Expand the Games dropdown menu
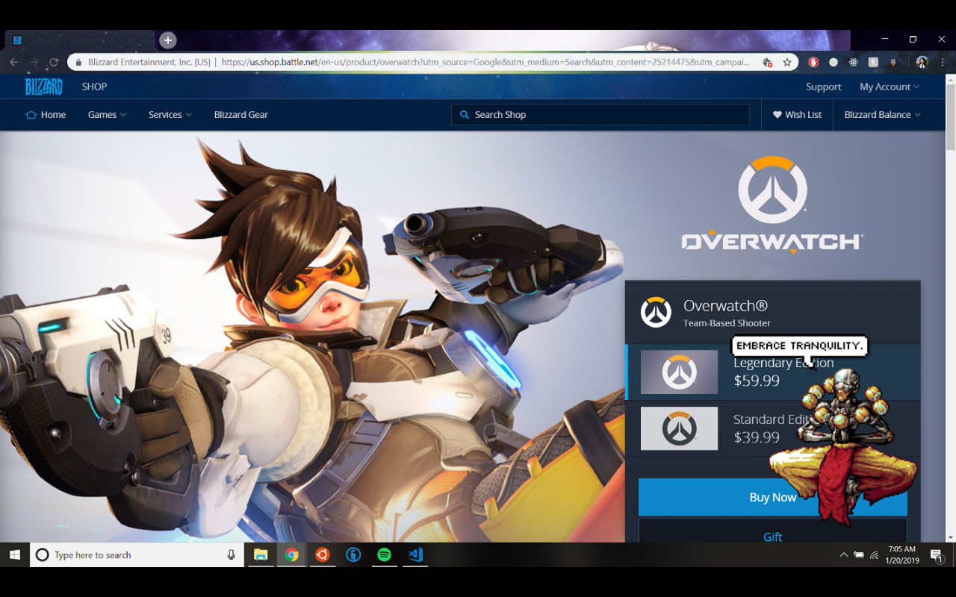This screenshot has width=956, height=597. click(x=107, y=114)
